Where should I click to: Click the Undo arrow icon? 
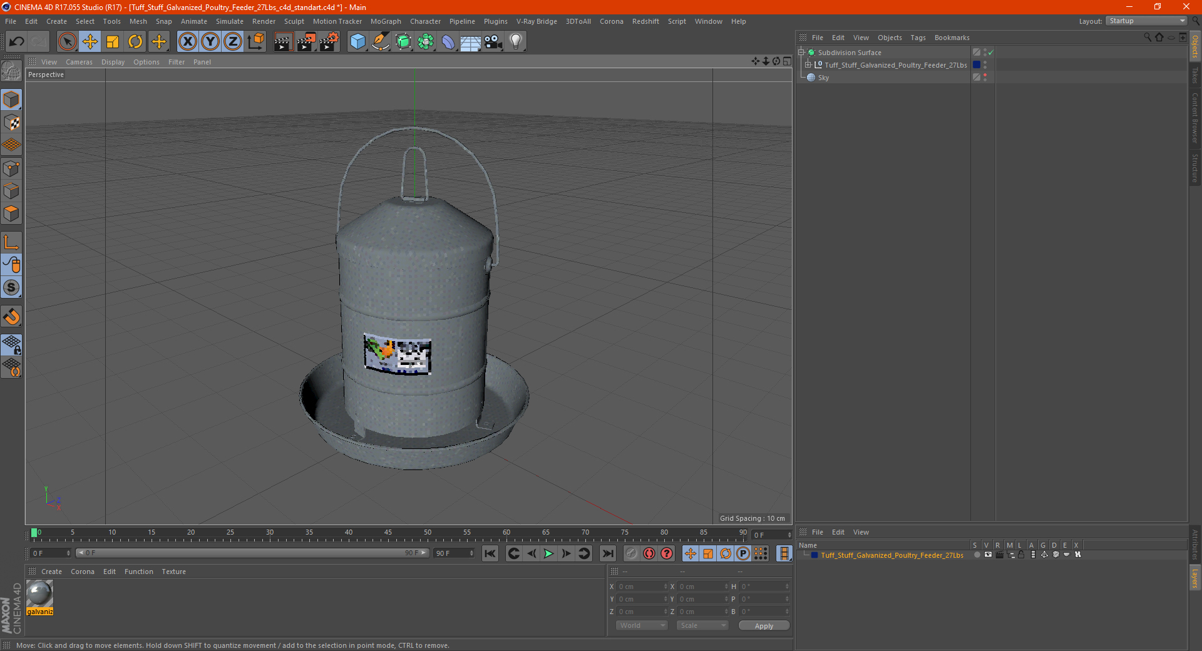[17, 41]
